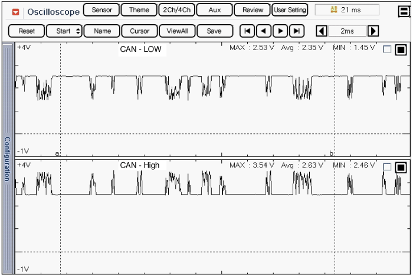Expand the Configuration side panel
413x276 pixels.
[x=8, y=159]
